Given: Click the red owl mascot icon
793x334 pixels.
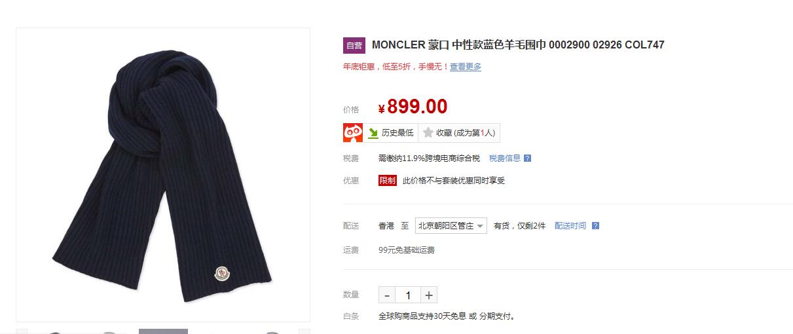Looking at the screenshot, I should pos(354,132).
